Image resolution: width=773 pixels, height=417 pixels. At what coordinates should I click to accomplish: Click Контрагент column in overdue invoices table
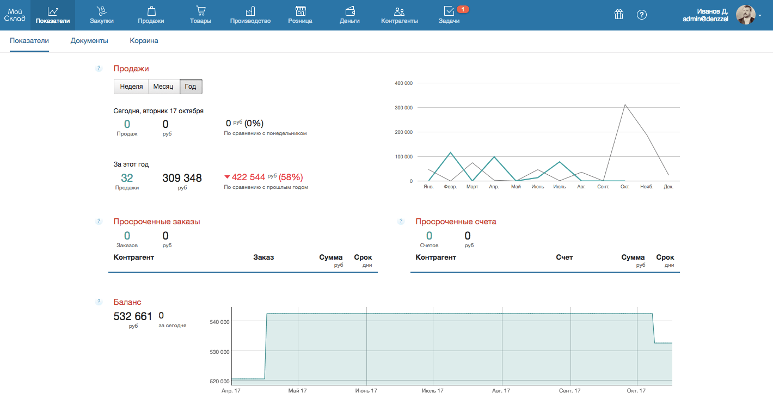[435, 257]
